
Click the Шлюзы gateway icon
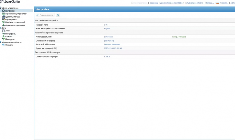click(3, 36)
